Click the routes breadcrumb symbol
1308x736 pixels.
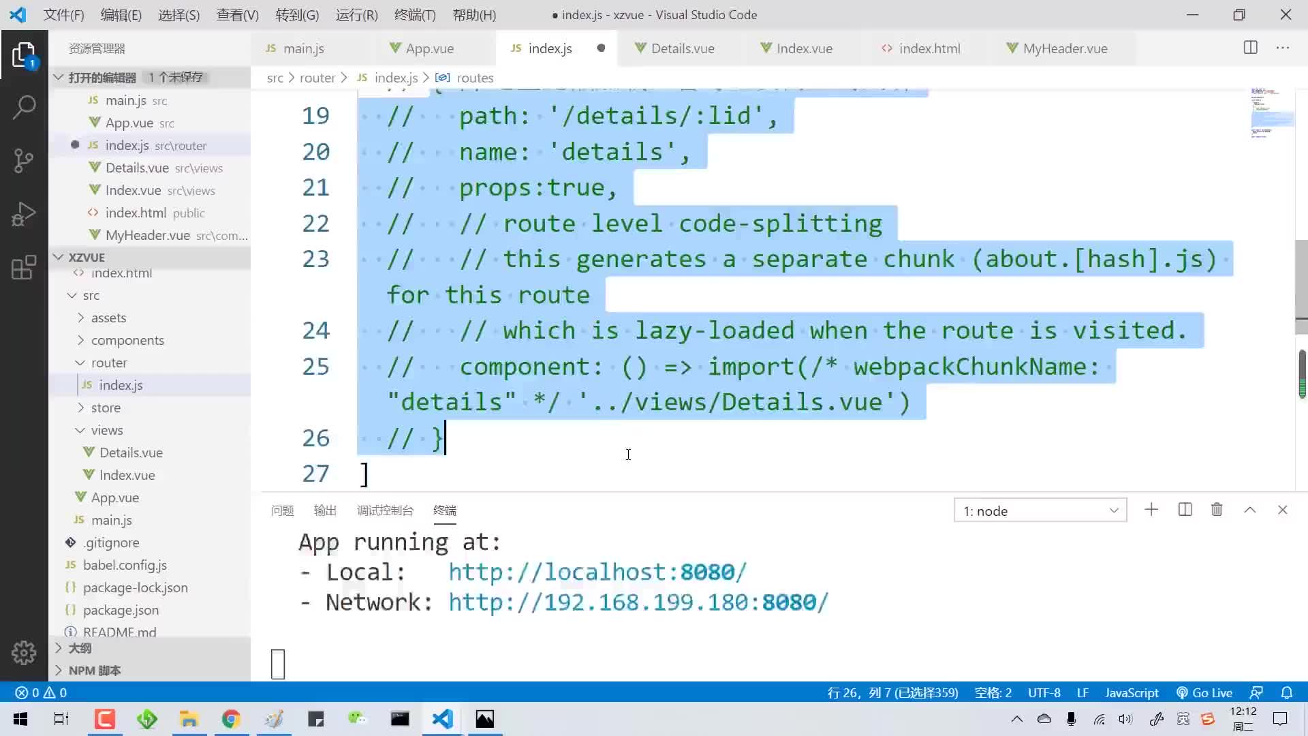[x=475, y=78]
